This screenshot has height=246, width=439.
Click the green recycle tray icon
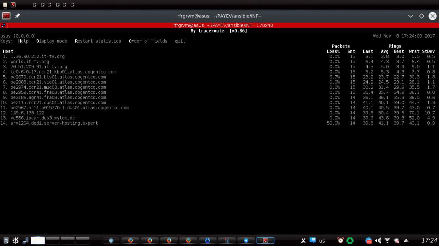click(x=350, y=241)
